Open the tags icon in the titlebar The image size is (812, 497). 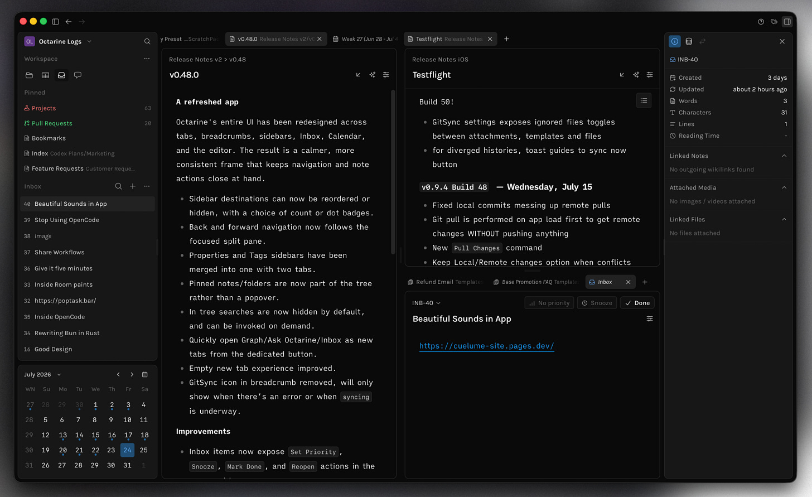774,22
